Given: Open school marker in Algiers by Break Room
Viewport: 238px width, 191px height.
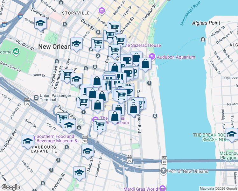Looking at the screenshot, I should tap(232, 134).
